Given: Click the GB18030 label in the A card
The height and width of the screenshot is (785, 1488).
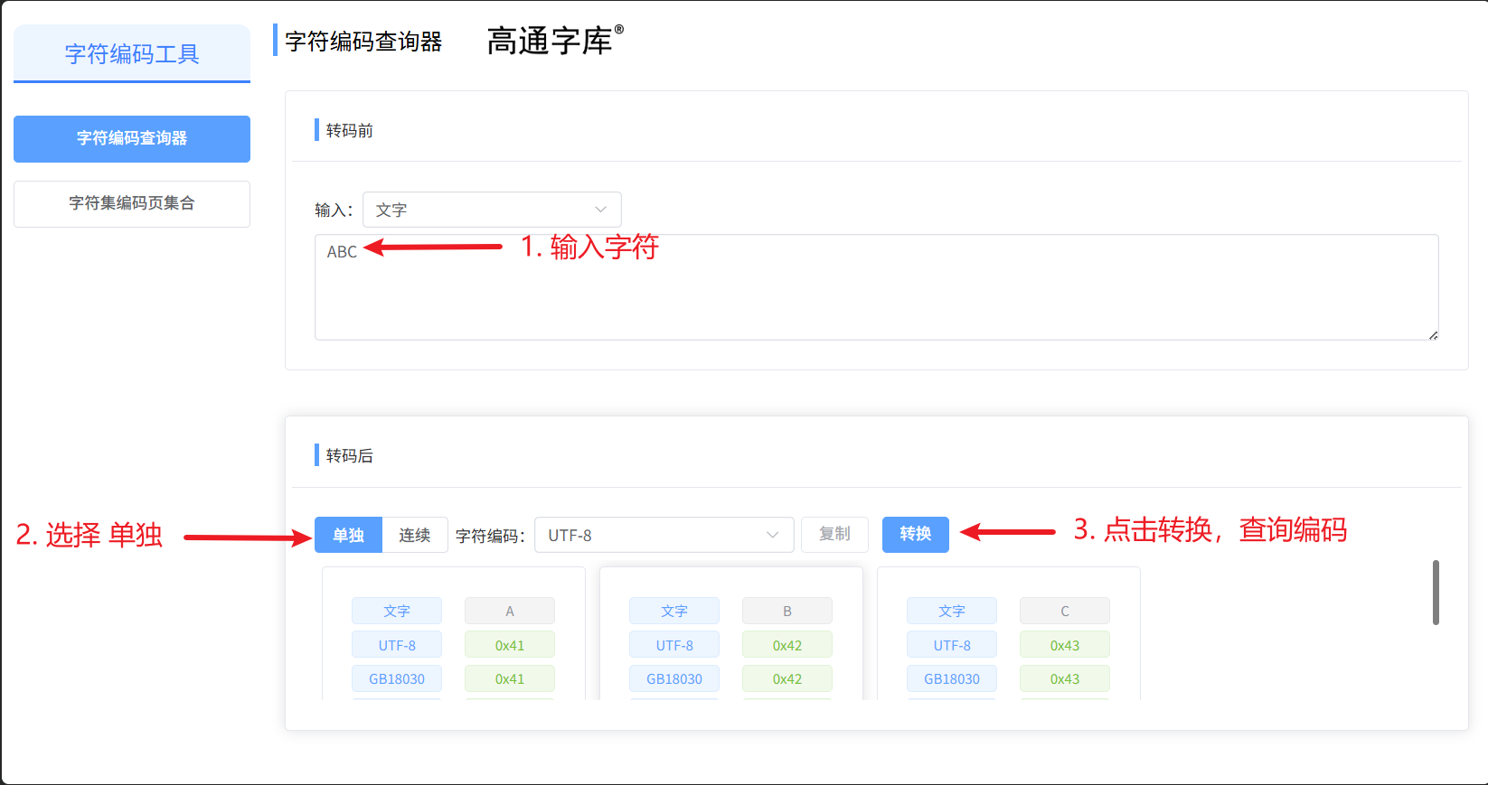Looking at the screenshot, I should pos(397,678).
